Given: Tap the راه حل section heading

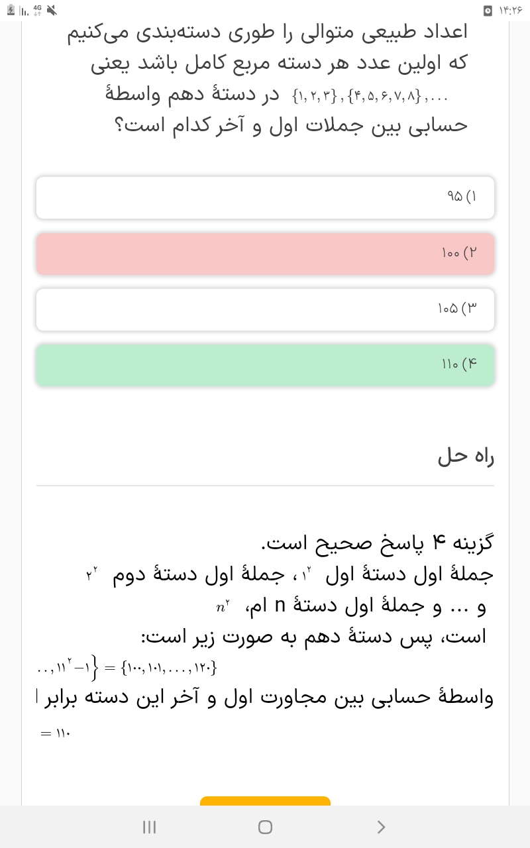Looking at the screenshot, I should tap(466, 456).
